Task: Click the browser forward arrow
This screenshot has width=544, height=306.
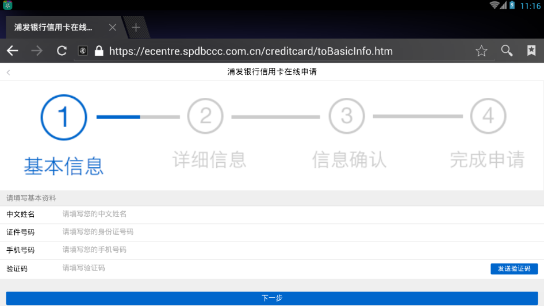Action: pos(37,51)
